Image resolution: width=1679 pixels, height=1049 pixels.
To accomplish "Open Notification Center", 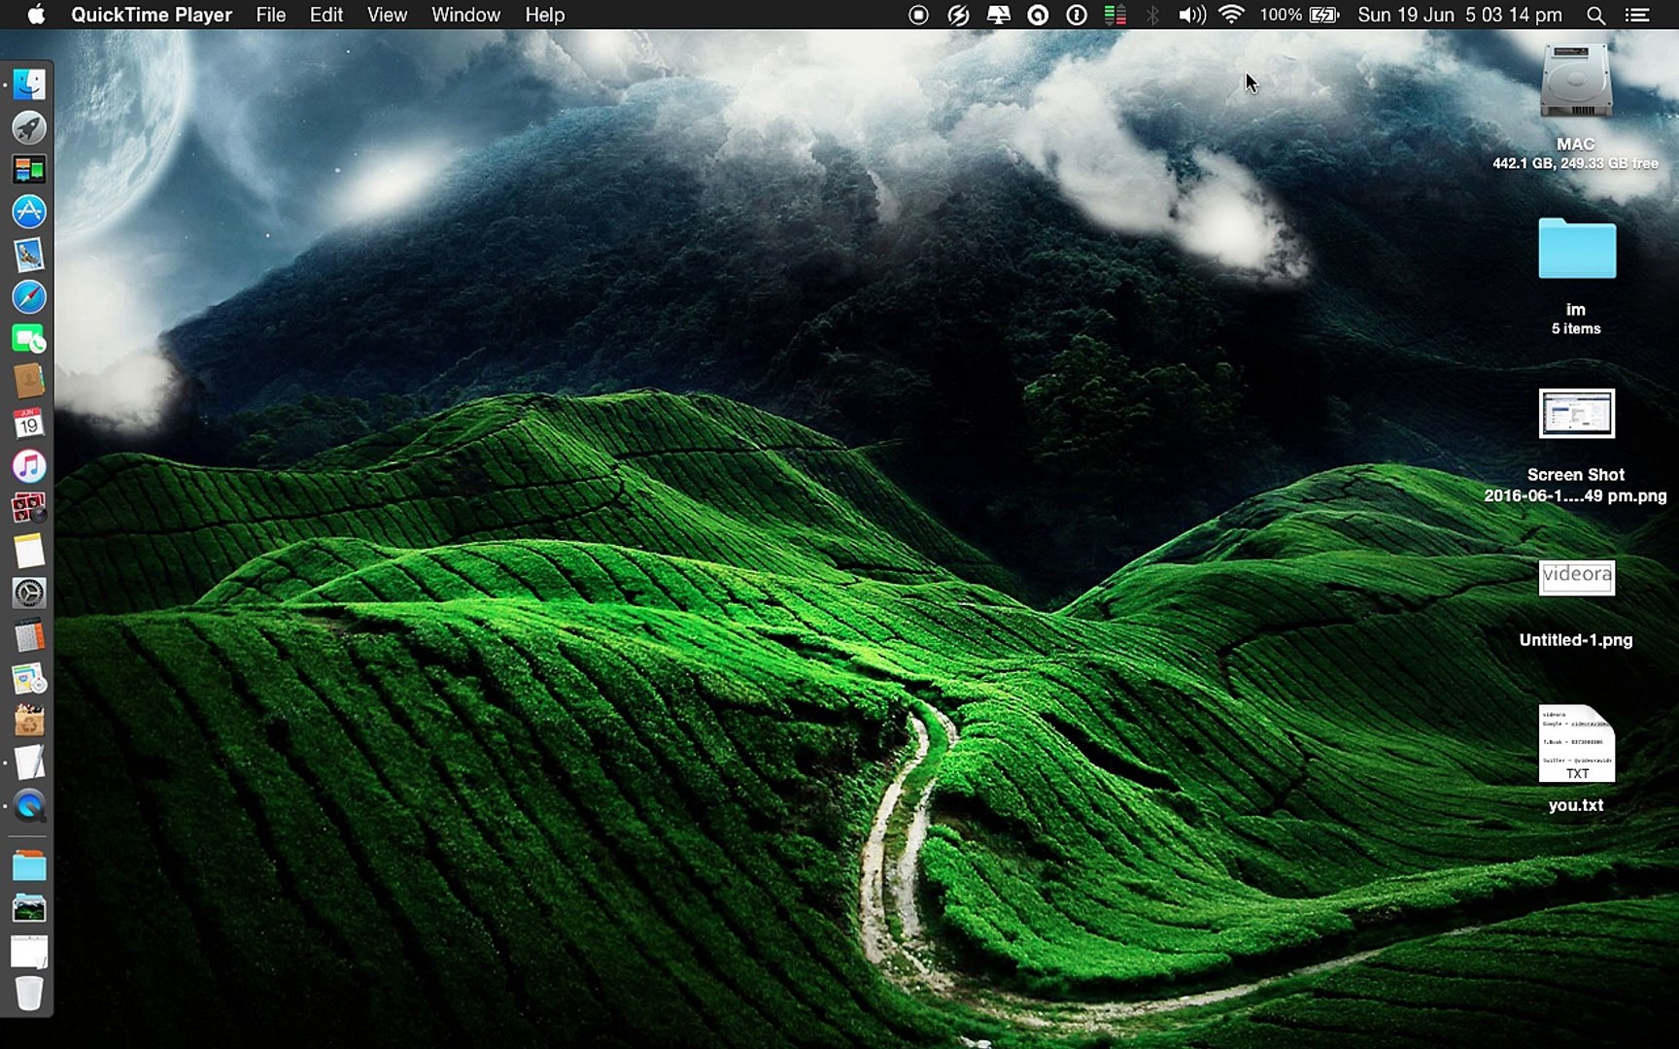I will (1638, 15).
